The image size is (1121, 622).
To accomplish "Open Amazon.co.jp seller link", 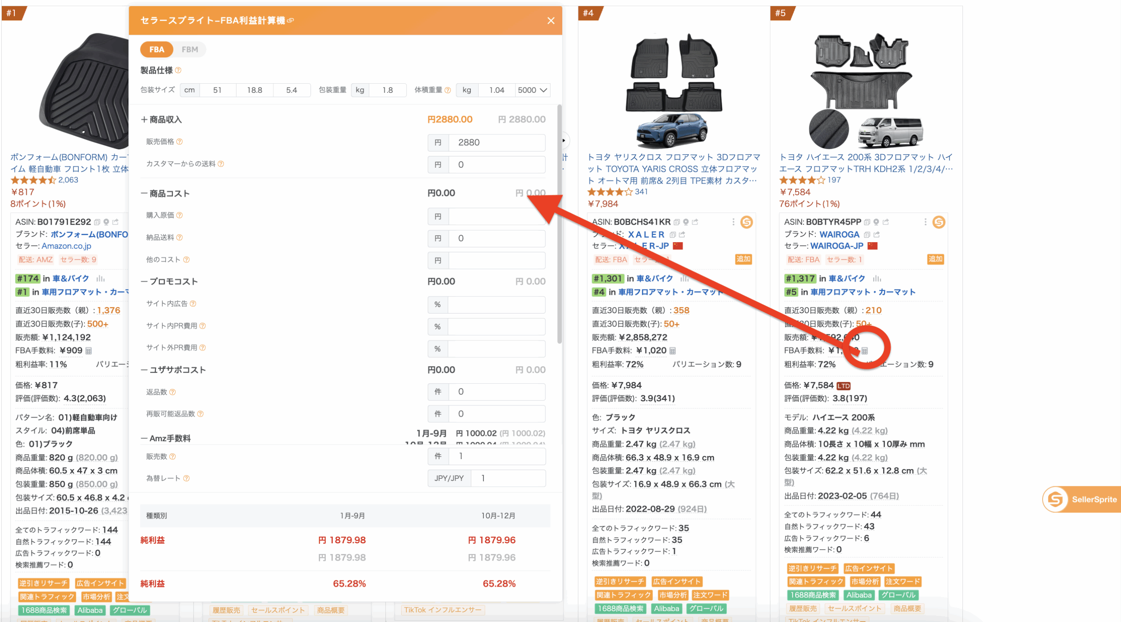I will [67, 246].
